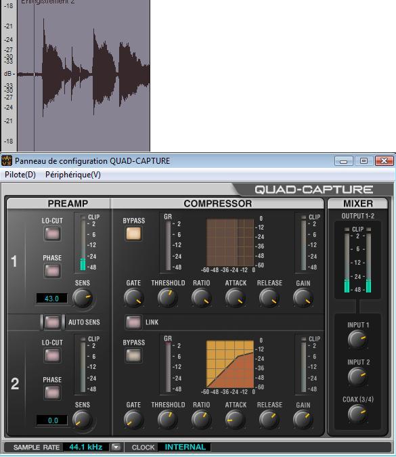The width and height of the screenshot is (396, 457).
Task: Click channel 1 compressor GAIN knob
Action: tap(303, 298)
